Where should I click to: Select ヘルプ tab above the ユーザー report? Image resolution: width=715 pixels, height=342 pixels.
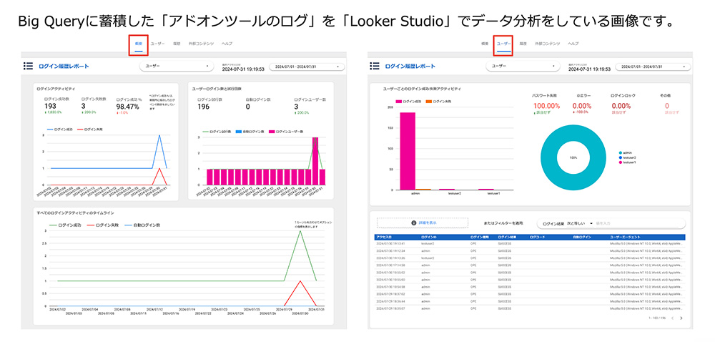[573, 44]
